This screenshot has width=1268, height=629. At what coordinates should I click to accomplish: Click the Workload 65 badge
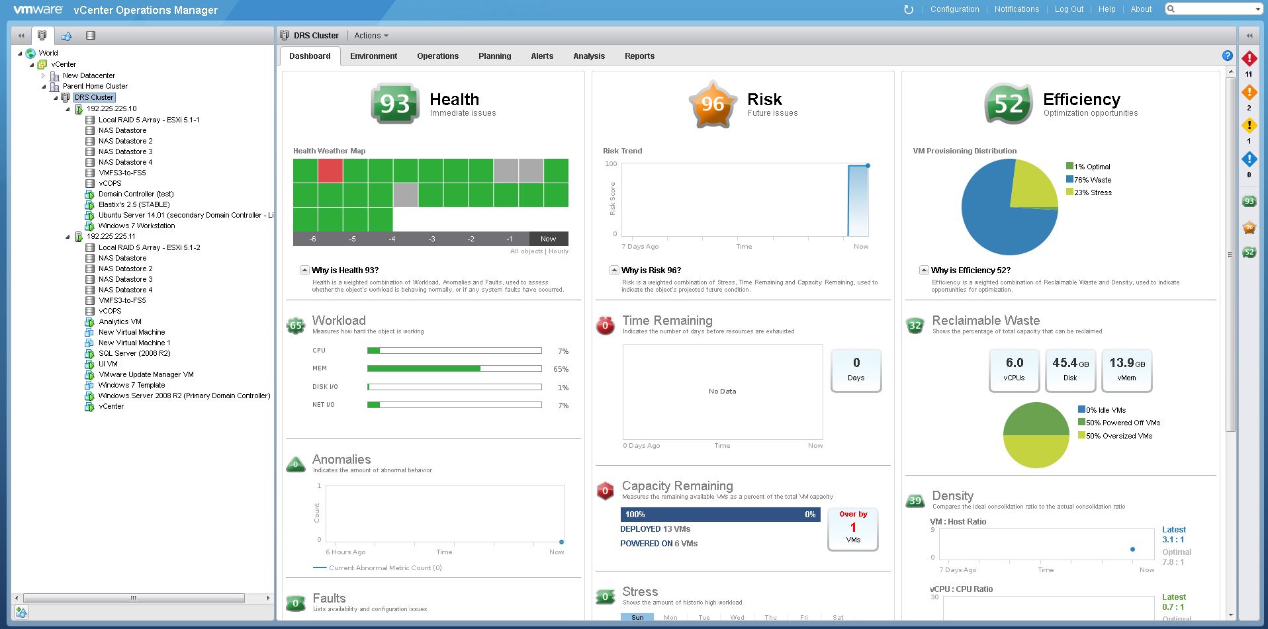pyautogui.click(x=296, y=325)
